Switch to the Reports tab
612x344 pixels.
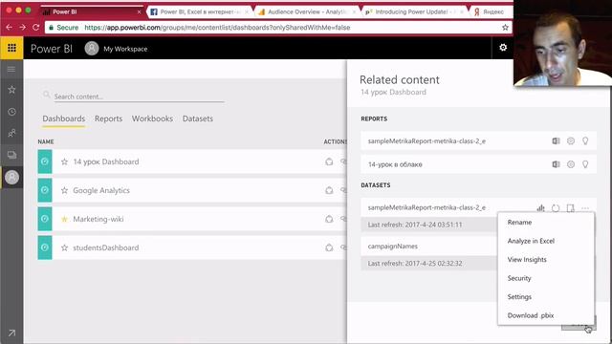(x=108, y=118)
